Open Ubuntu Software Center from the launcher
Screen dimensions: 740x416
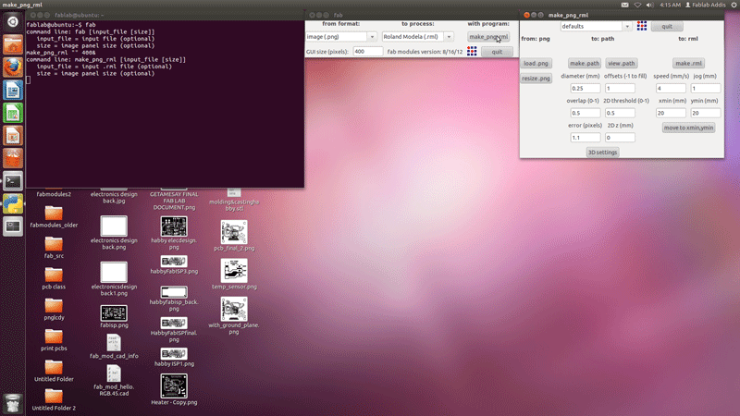pyautogui.click(x=13, y=158)
